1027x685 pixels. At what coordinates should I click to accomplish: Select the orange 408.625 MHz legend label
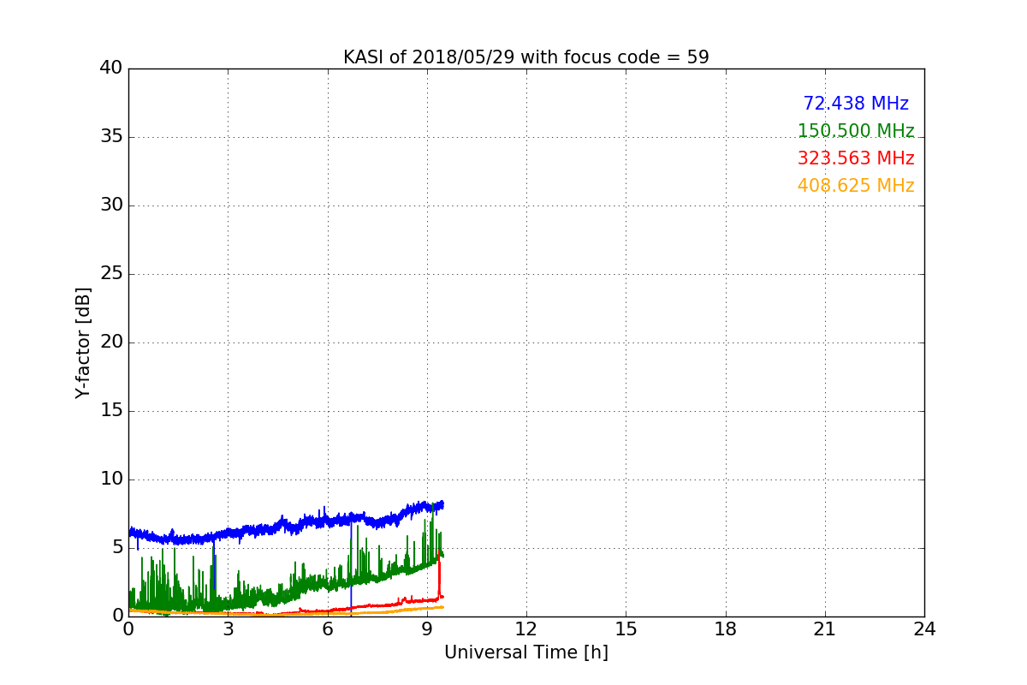(856, 186)
